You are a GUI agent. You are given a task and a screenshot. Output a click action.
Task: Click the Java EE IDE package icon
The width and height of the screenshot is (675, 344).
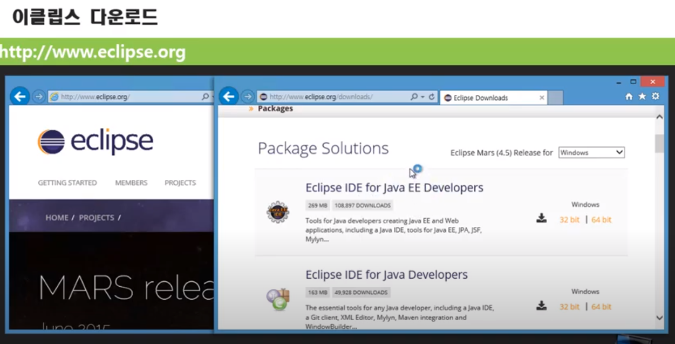pos(278,212)
